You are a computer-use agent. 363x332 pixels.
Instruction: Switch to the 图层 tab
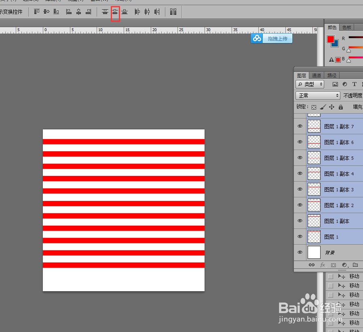[302, 76]
